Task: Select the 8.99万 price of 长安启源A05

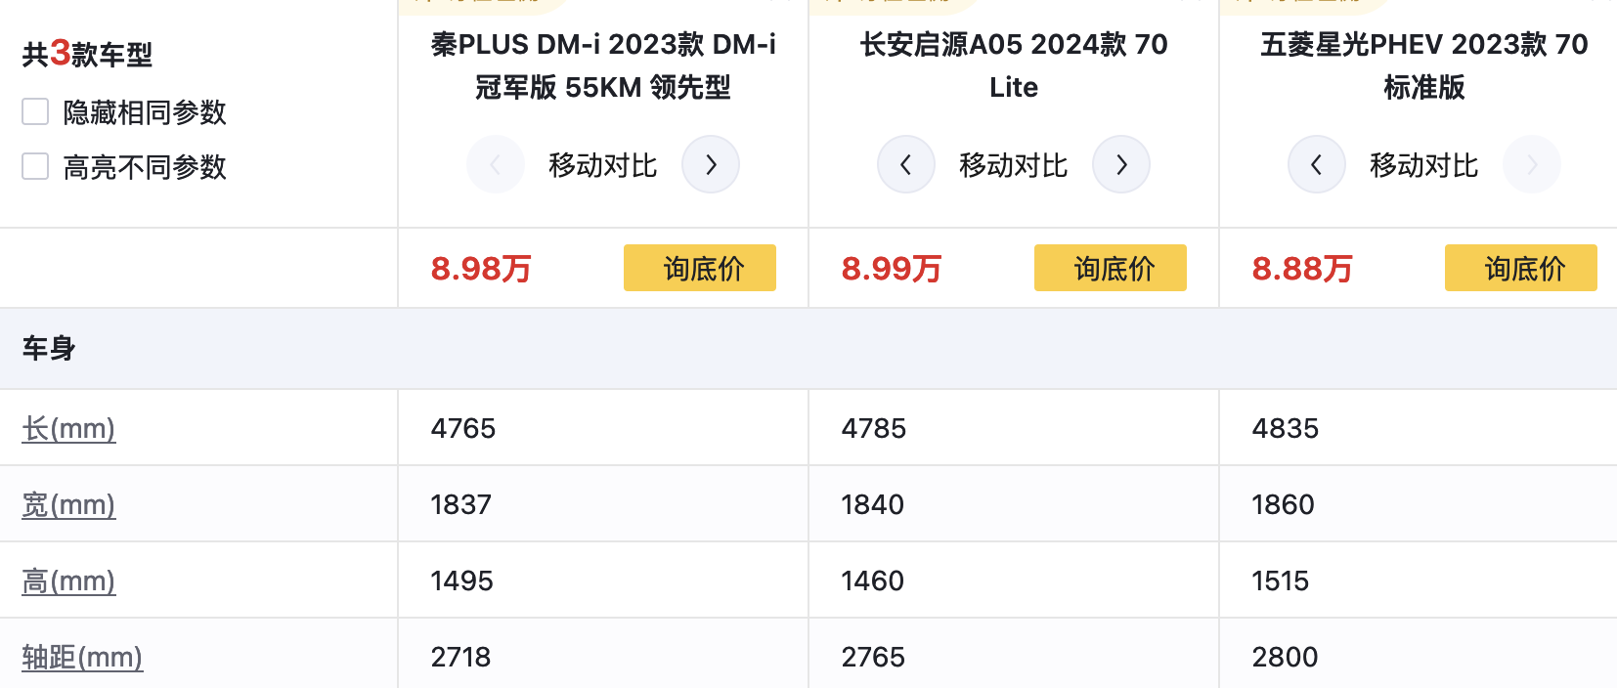Action: (892, 268)
